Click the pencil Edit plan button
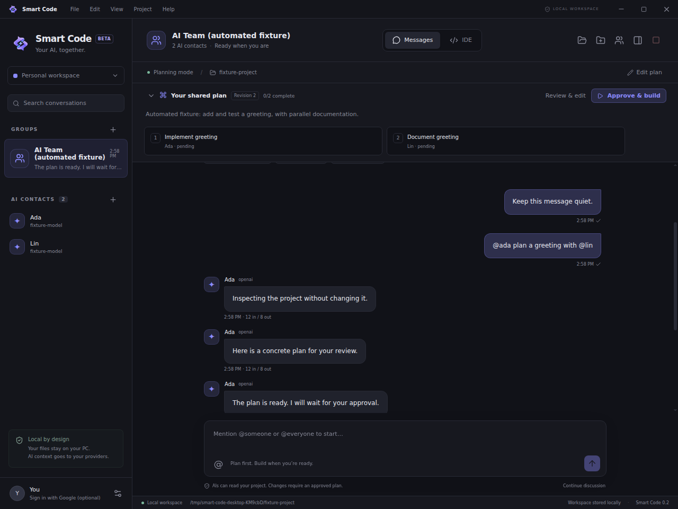Viewport: 678px width, 509px height. pos(645,72)
